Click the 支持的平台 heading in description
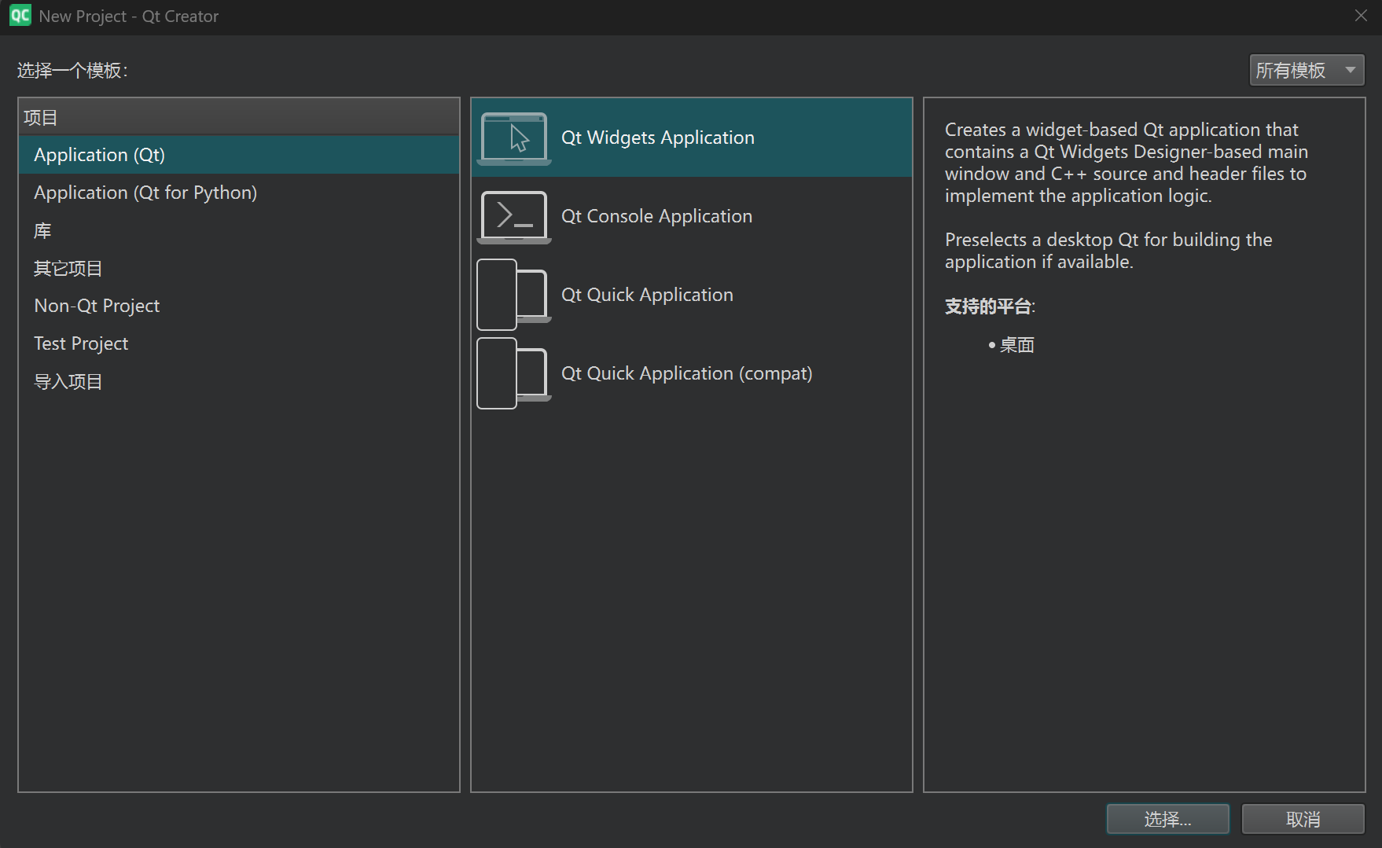1382x848 pixels. pos(990,307)
